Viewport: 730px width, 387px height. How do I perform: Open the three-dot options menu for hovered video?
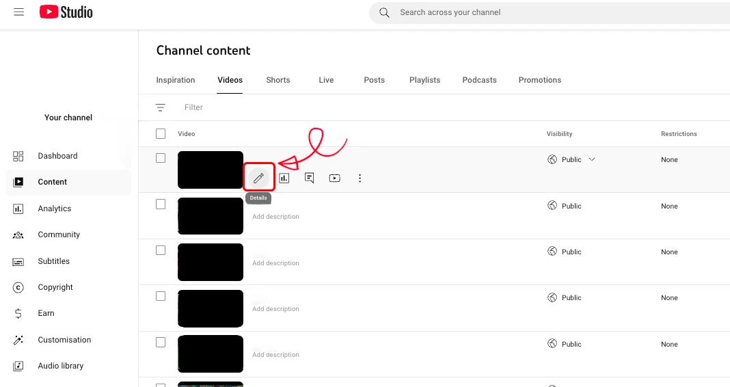[360, 178]
